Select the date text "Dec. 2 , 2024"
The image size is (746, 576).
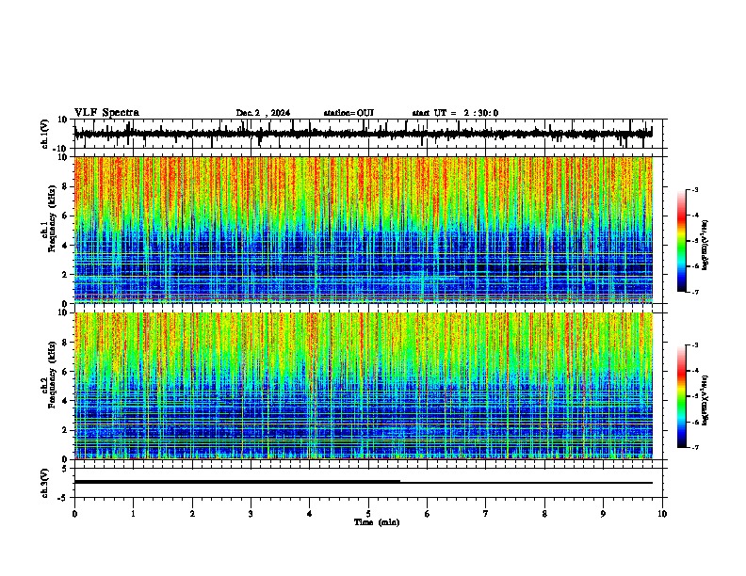click(263, 113)
